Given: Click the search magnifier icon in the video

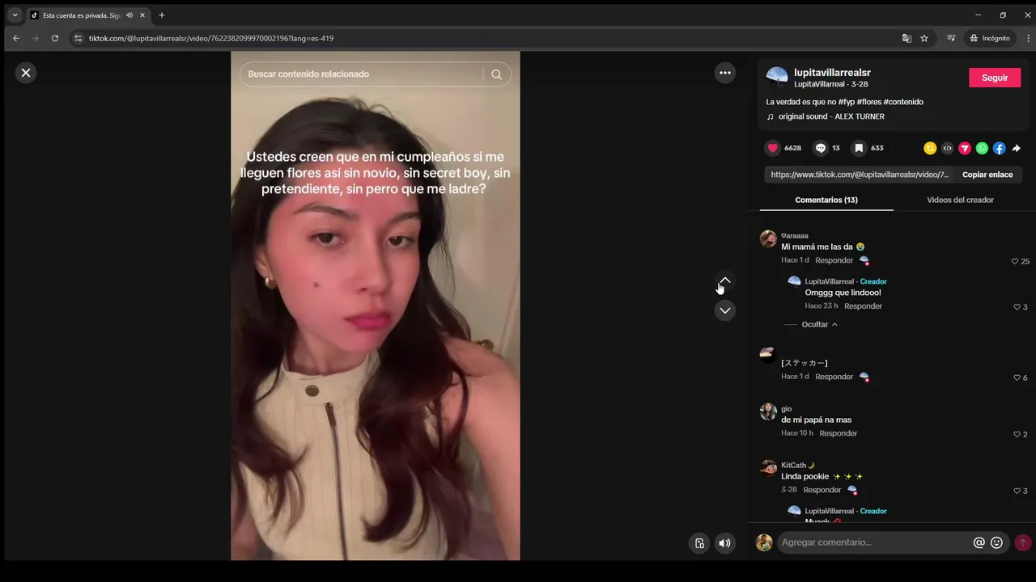Looking at the screenshot, I should [496, 74].
